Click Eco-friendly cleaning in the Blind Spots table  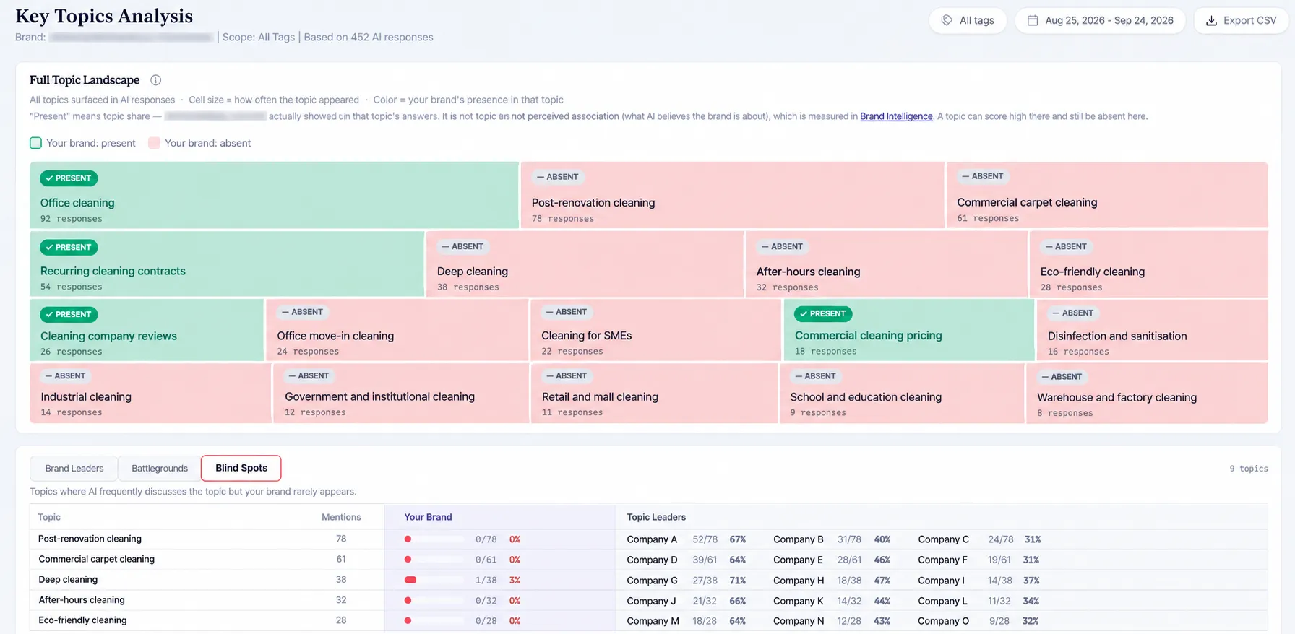coord(82,620)
